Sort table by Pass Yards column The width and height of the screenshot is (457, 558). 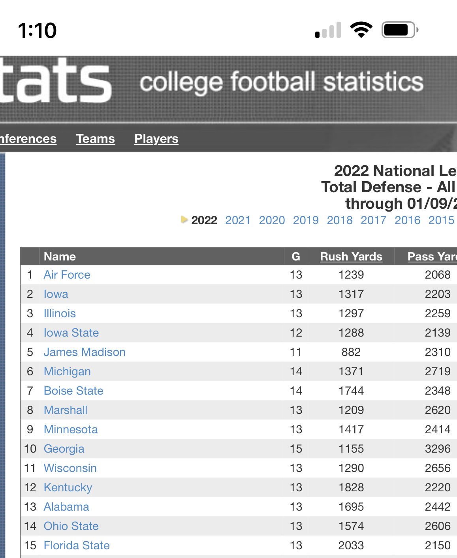[432, 257]
